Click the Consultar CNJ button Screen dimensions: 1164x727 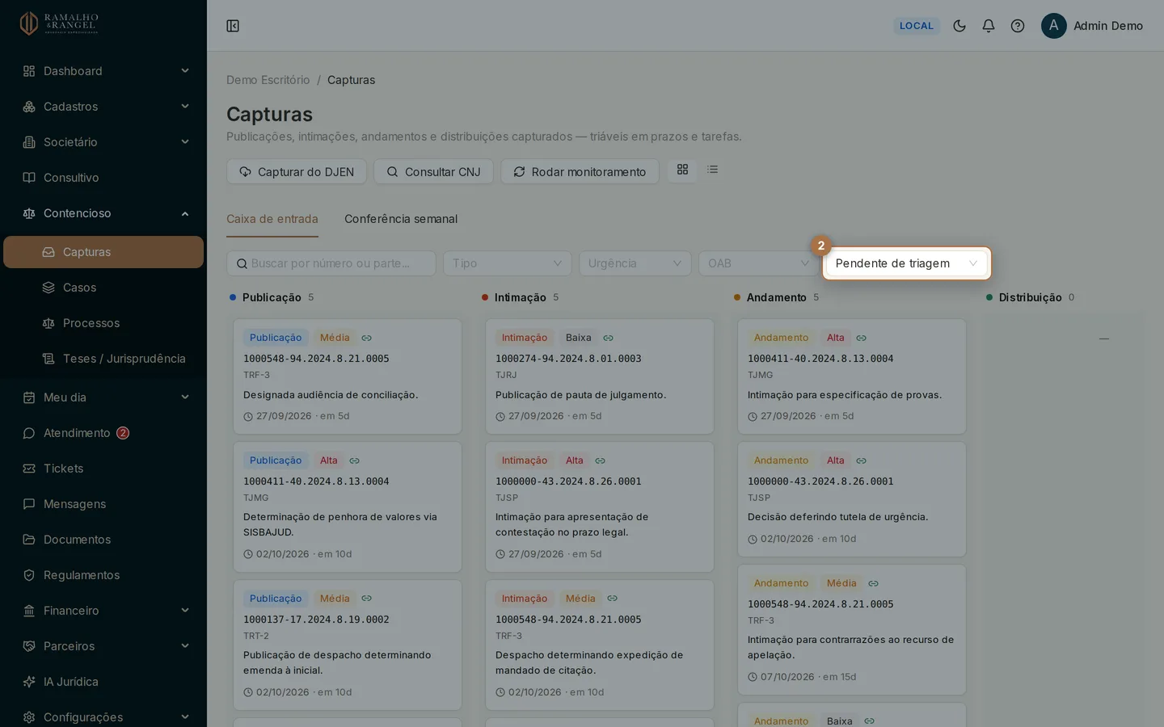click(433, 171)
